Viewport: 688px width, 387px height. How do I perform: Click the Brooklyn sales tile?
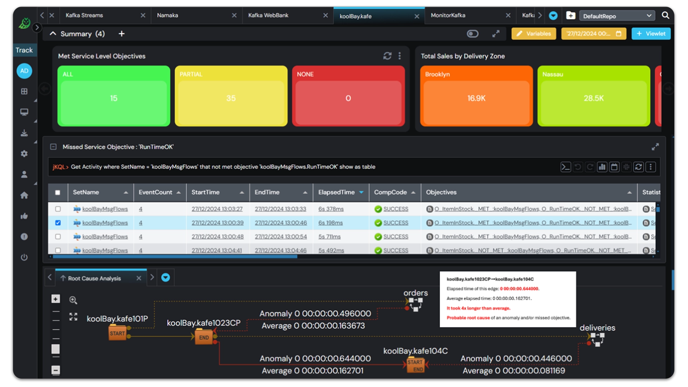pyautogui.click(x=476, y=96)
